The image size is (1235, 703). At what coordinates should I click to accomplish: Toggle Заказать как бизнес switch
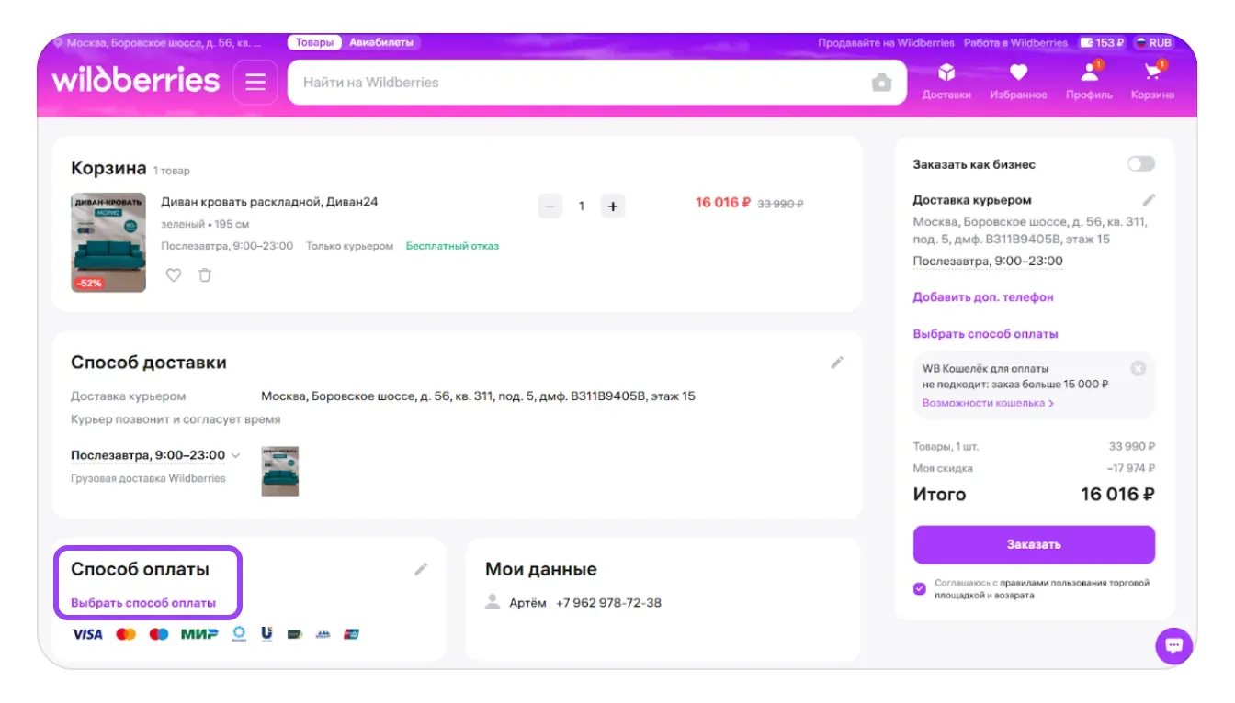[x=1140, y=164]
